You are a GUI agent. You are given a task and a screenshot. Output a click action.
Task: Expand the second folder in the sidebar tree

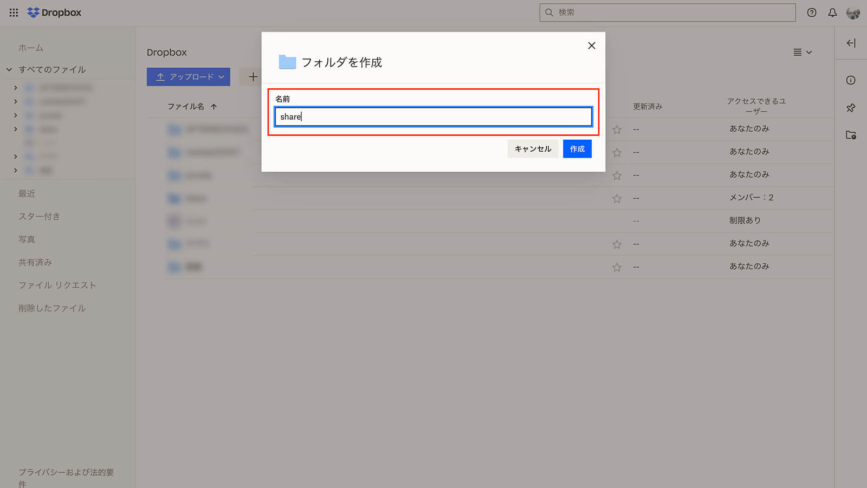pos(15,101)
